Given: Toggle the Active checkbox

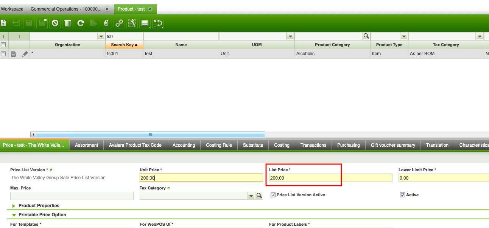Looking at the screenshot, I should coord(402,195).
